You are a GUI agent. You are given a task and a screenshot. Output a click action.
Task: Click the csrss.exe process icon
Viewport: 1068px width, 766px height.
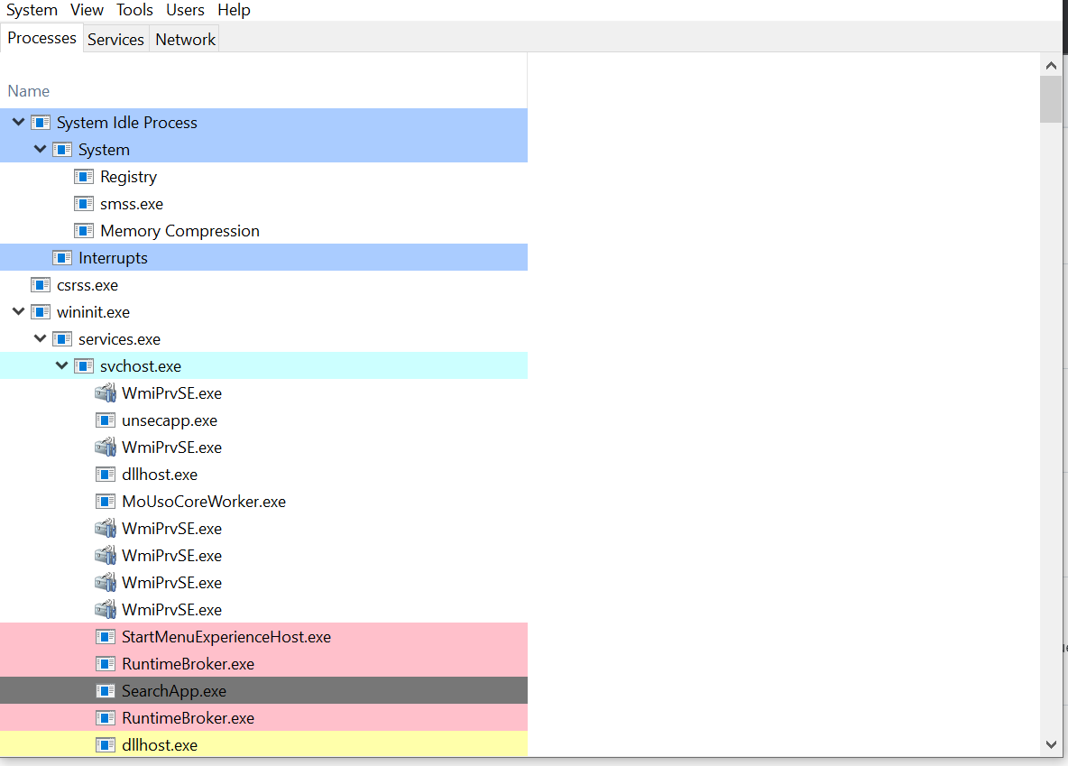pyautogui.click(x=40, y=284)
